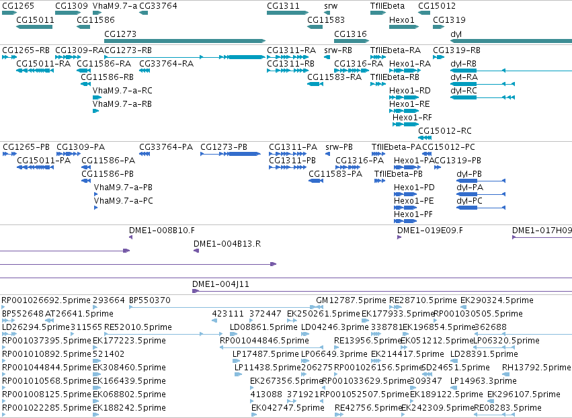Select EST GM12787.5prime
The height and width of the screenshot is (418, 572).
(351, 300)
